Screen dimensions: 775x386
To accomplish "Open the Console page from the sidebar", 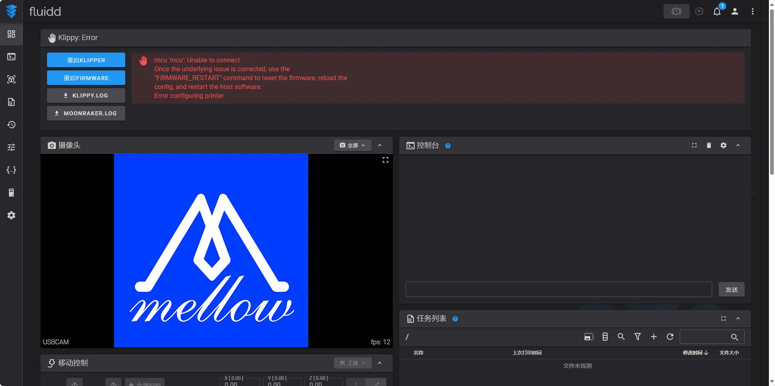I will click(x=11, y=57).
